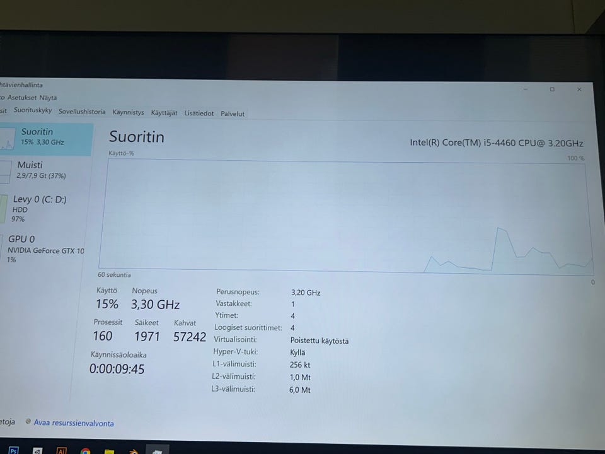Viewport: 605px width, 454px height.
Task: Switch to the Lisätiedot tab
Action: [199, 113]
